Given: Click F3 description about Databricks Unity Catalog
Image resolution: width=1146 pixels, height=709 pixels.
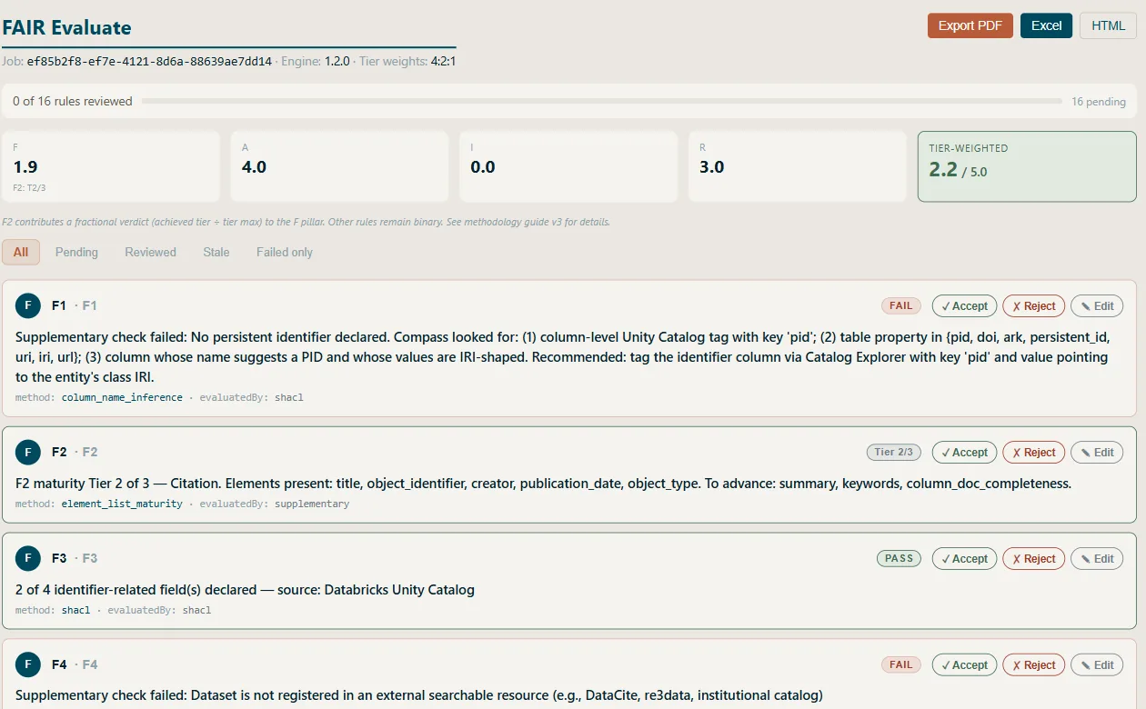Looking at the screenshot, I should [x=245, y=590].
